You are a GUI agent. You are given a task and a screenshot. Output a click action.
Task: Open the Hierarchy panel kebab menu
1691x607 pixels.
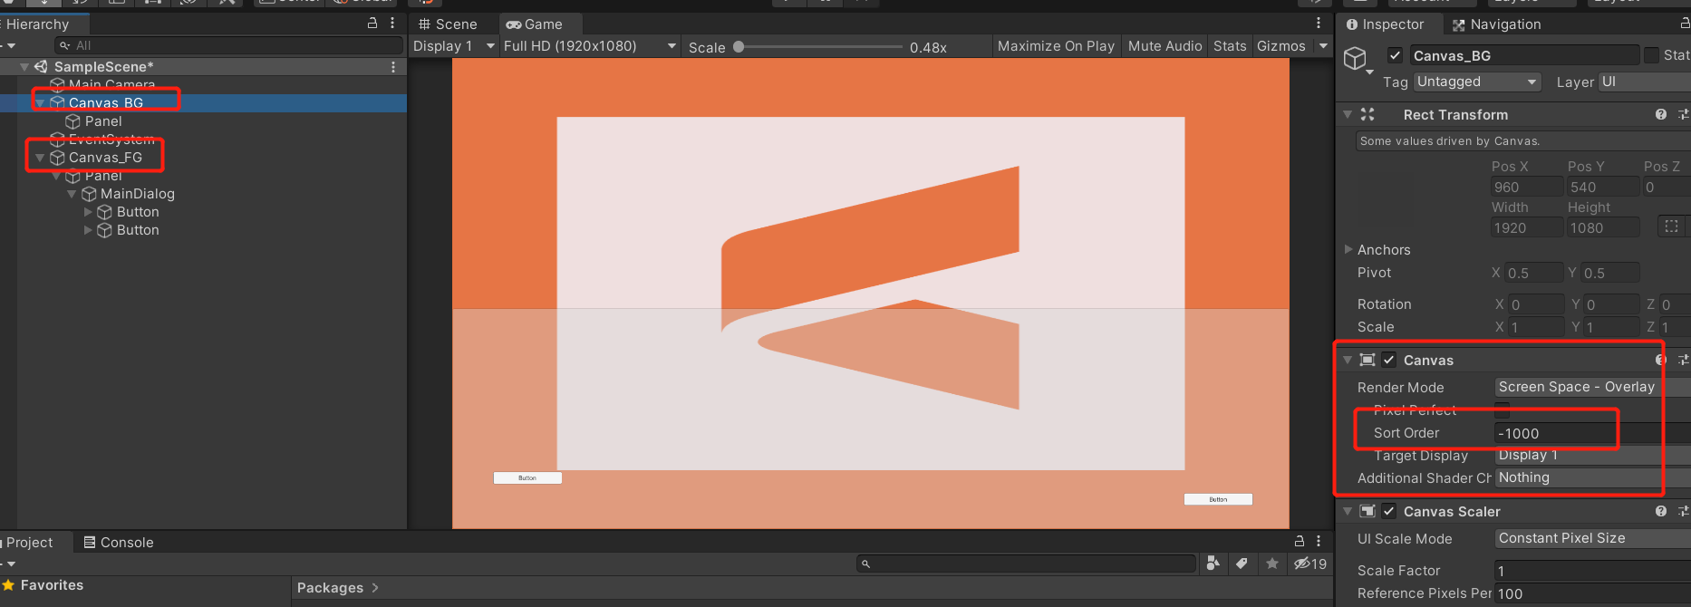[x=392, y=23]
